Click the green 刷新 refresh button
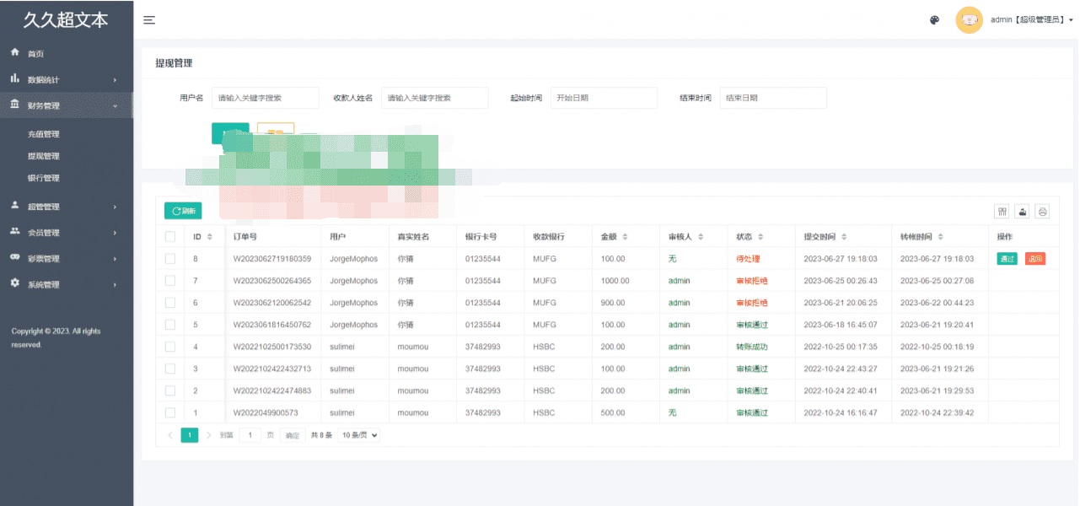Image resolution: width=1080 pixels, height=506 pixels. click(x=183, y=211)
